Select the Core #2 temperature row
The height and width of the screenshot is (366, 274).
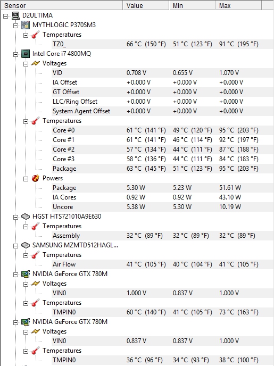point(163,149)
